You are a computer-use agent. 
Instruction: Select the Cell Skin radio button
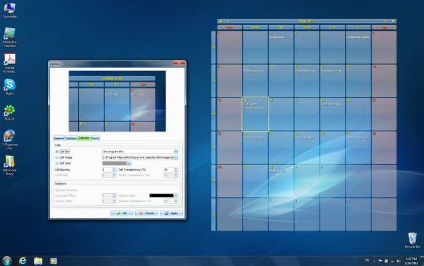pos(57,151)
